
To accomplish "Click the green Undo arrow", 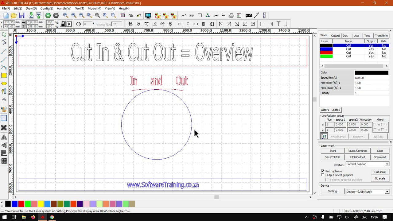I will pos(48,16).
